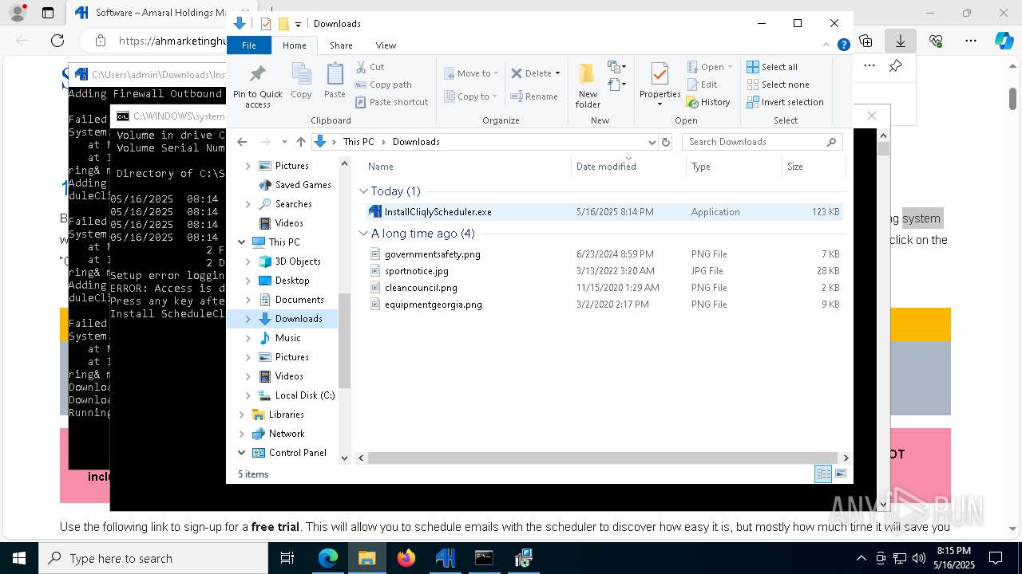Open Edge settings and more menu
Viewport: 1022px width, 574px height.
click(971, 41)
